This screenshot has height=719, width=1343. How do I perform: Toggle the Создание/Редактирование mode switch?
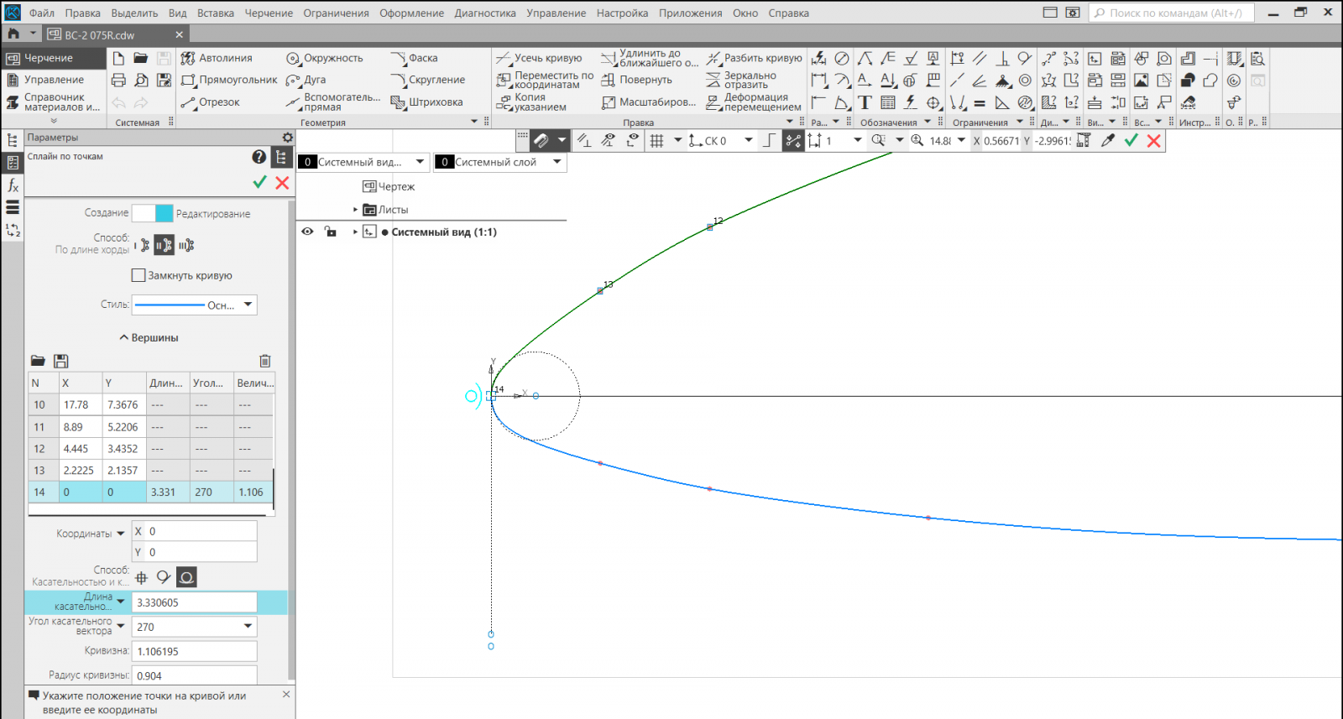[153, 213]
